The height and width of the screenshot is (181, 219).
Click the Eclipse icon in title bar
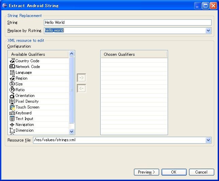(x=5, y=5)
